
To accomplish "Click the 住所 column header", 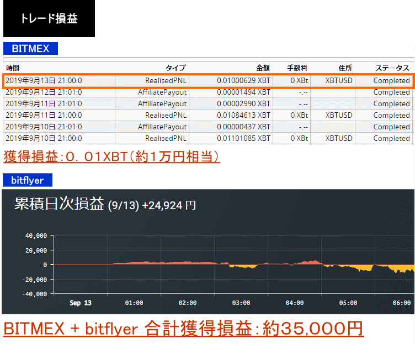I will pos(345,68).
